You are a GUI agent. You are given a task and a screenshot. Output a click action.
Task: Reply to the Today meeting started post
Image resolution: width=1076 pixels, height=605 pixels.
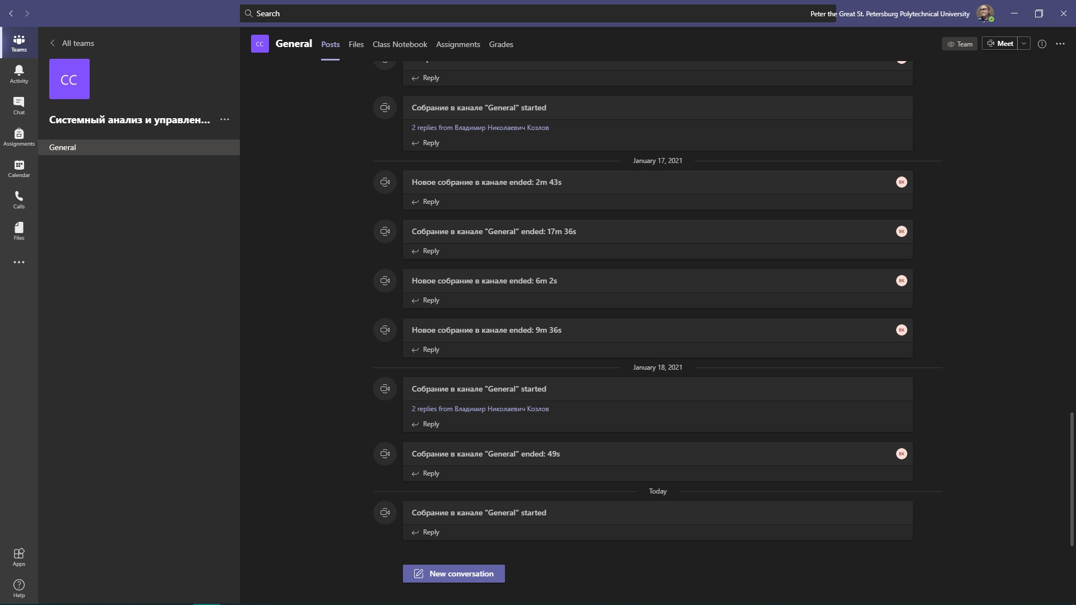point(426,532)
